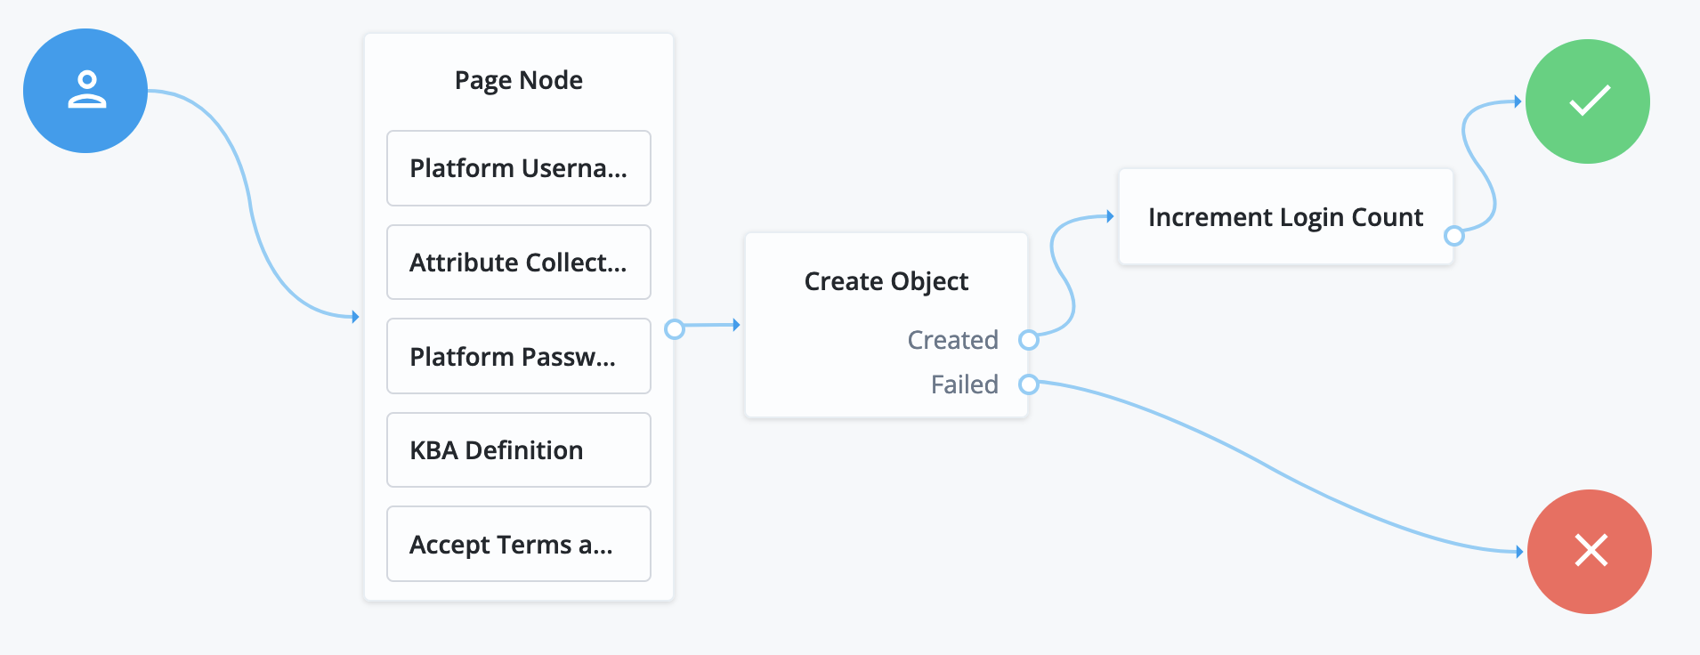Image resolution: width=1700 pixels, height=655 pixels.
Task: Select the red failure X node
Action: click(1590, 551)
